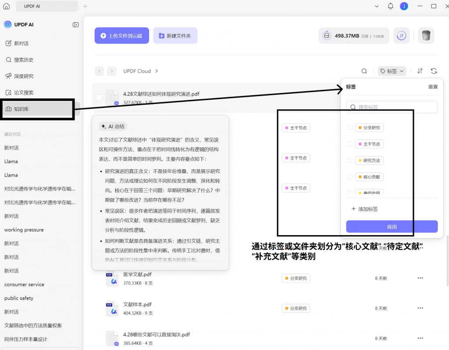The width and height of the screenshot is (449, 350).
Task: Open more options for 文献样本.pdf
Action: (x=420, y=308)
